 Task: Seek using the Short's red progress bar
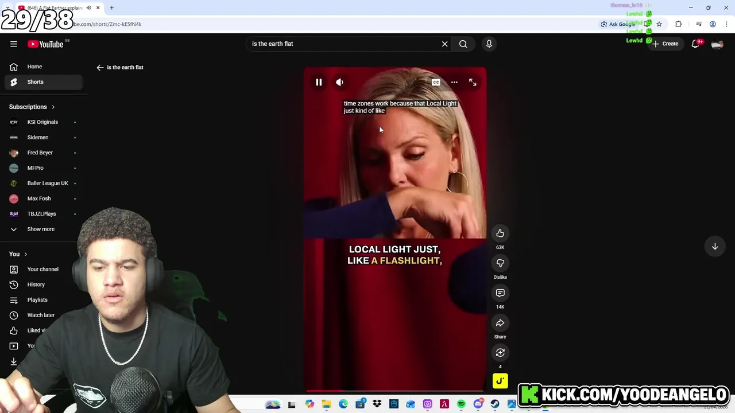[x=395, y=391]
